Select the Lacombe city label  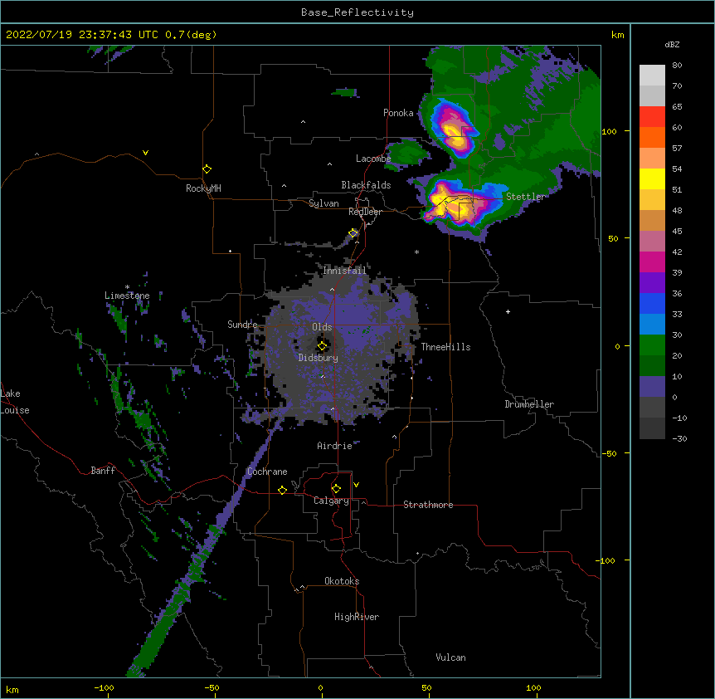(x=373, y=159)
